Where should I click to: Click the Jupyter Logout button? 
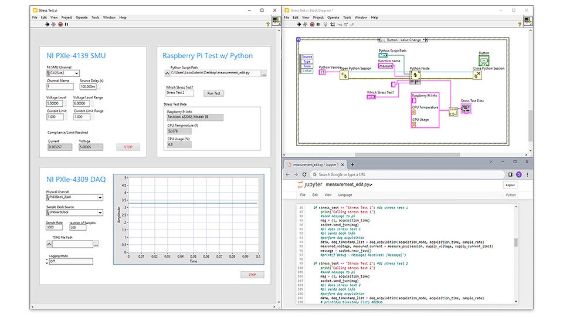(x=510, y=185)
